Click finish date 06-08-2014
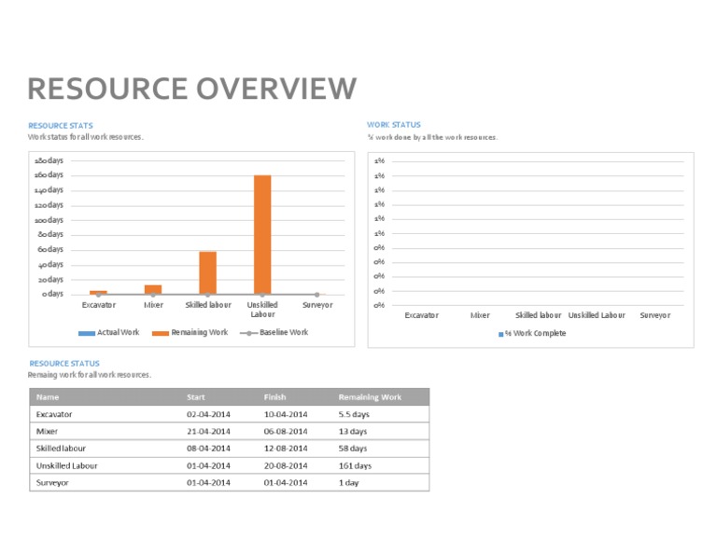 (x=286, y=432)
